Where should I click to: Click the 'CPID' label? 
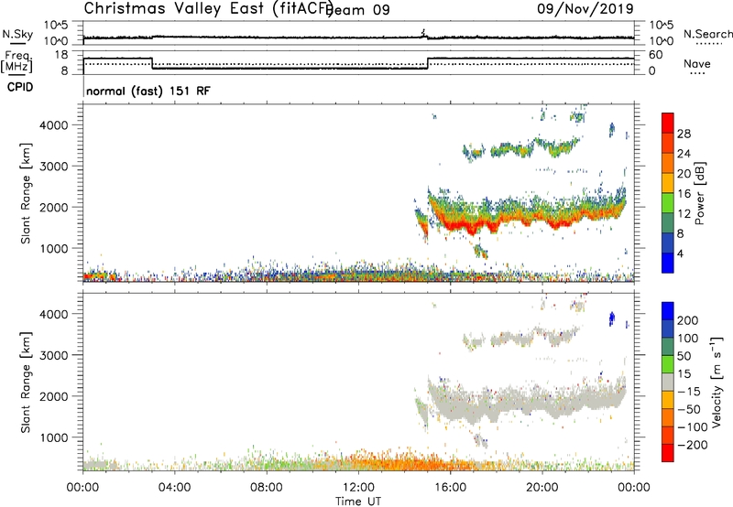20,87
